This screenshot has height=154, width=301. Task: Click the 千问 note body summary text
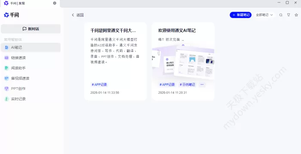click(115, 51)
